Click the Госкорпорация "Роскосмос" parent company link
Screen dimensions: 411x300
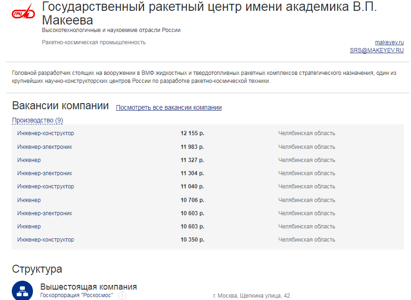[77, 295]
